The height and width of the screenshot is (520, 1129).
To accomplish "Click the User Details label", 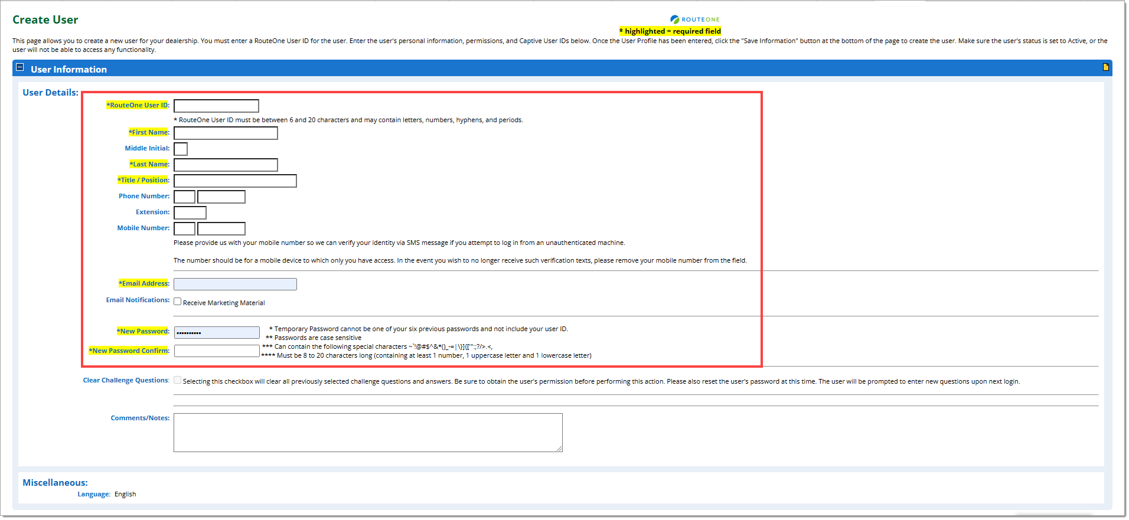I will (50, 92).
